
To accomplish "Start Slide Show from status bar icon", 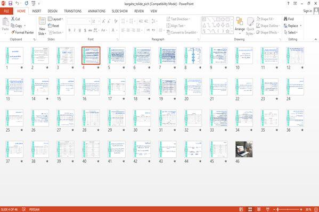I will tap(268, 209).
